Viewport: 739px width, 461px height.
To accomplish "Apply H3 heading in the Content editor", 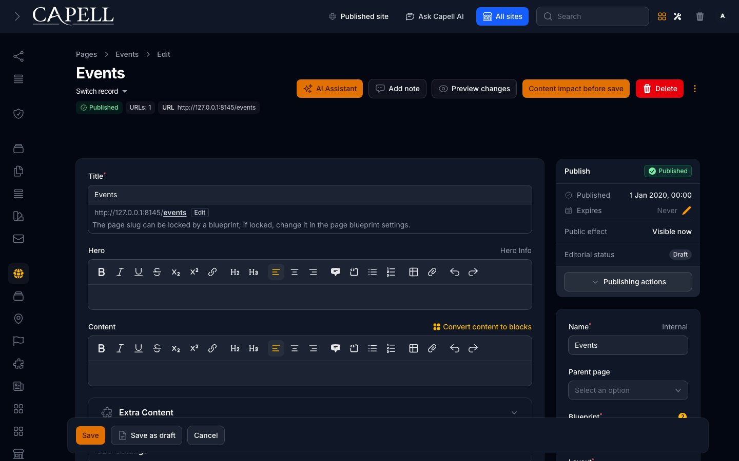I will (254, 348).
